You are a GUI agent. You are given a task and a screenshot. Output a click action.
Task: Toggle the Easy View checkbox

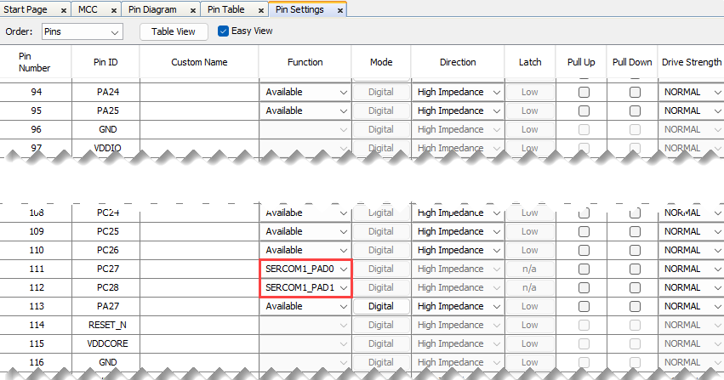224,31
